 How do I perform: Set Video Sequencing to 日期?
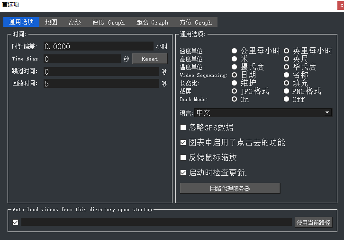coord(244,75)
